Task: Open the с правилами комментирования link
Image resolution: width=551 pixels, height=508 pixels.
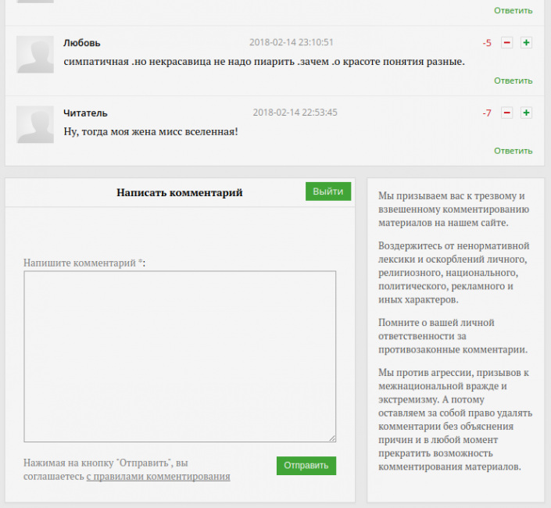Action: coord(158,476)
